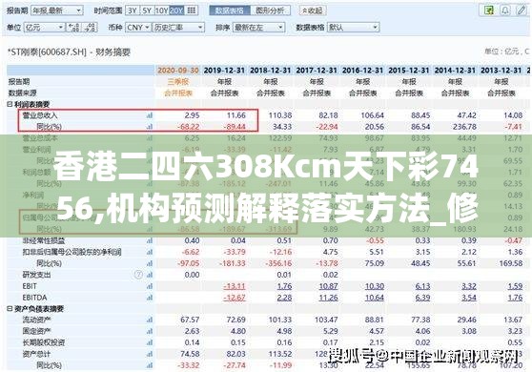Open EBIT value 10.87 link
Image resolution: width=532 pixels, height=372 pixels.
[x=328, y=286]
